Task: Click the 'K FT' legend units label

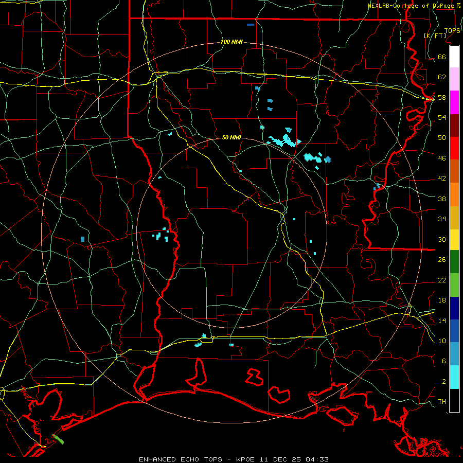Action: click(435, 35)
